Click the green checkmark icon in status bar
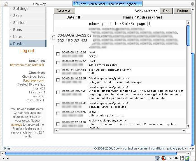196x161 pixels. (187, 158)
